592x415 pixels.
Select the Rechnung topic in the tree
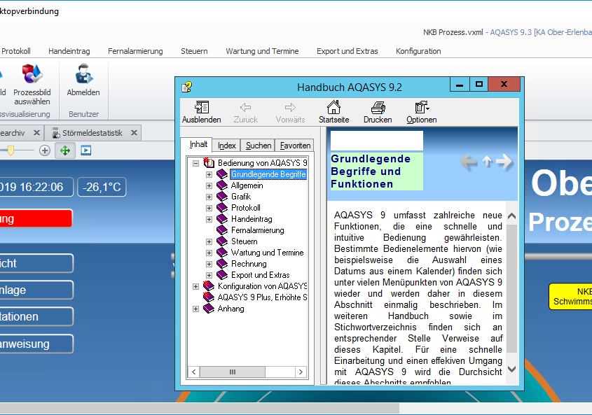(x=249, y=264)
